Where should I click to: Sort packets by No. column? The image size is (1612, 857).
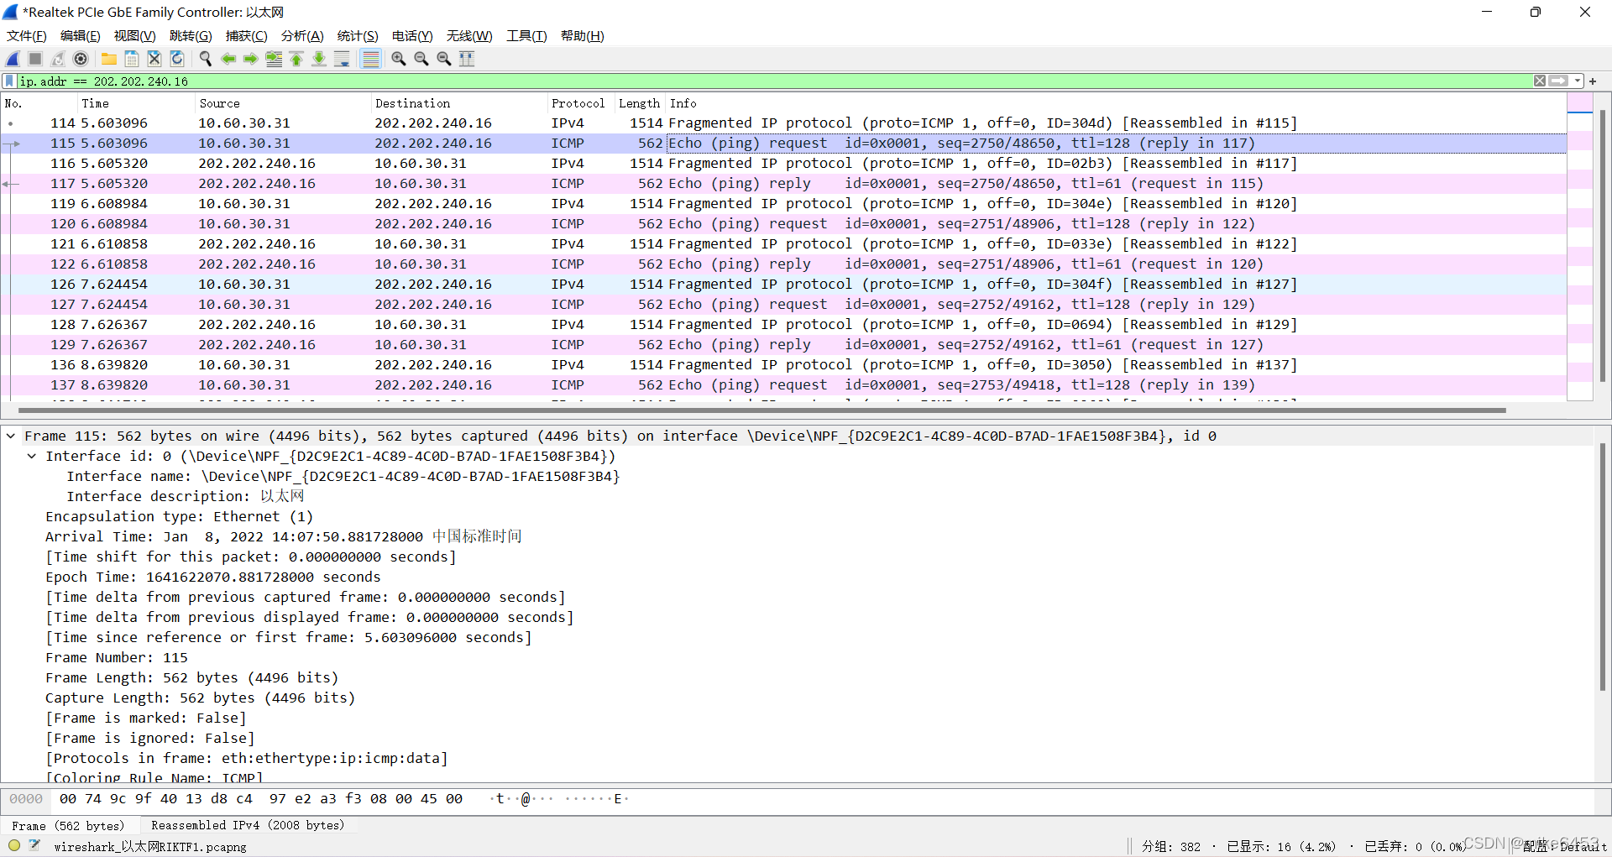click(39, 103)
